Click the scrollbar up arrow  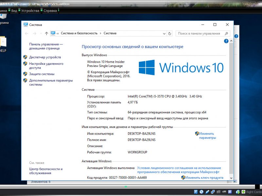coord(231,41)
